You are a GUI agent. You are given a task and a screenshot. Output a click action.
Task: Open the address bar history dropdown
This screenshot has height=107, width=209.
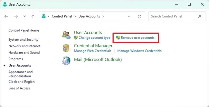(x=129, y=16)
